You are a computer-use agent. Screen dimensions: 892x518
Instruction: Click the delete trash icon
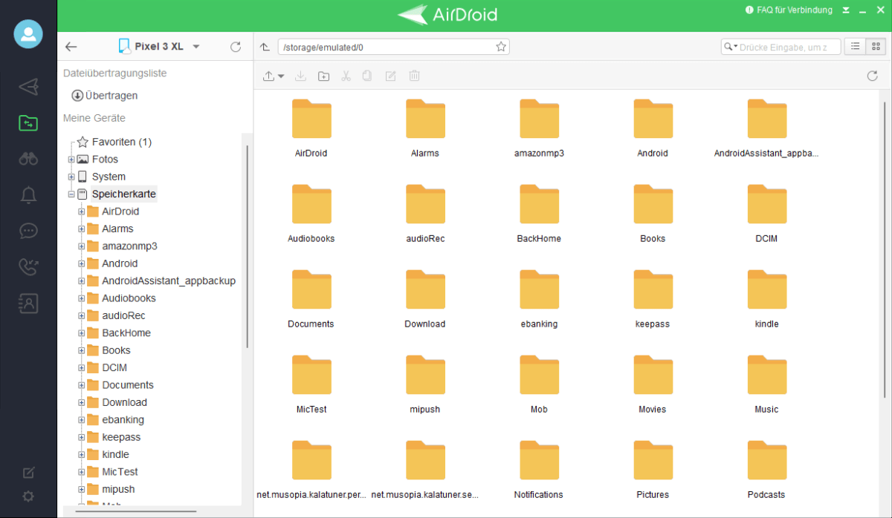(x=414, y=76)
